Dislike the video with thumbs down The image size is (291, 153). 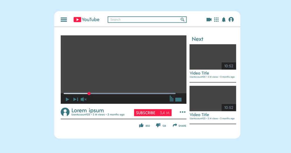click(x=158, y=125)
